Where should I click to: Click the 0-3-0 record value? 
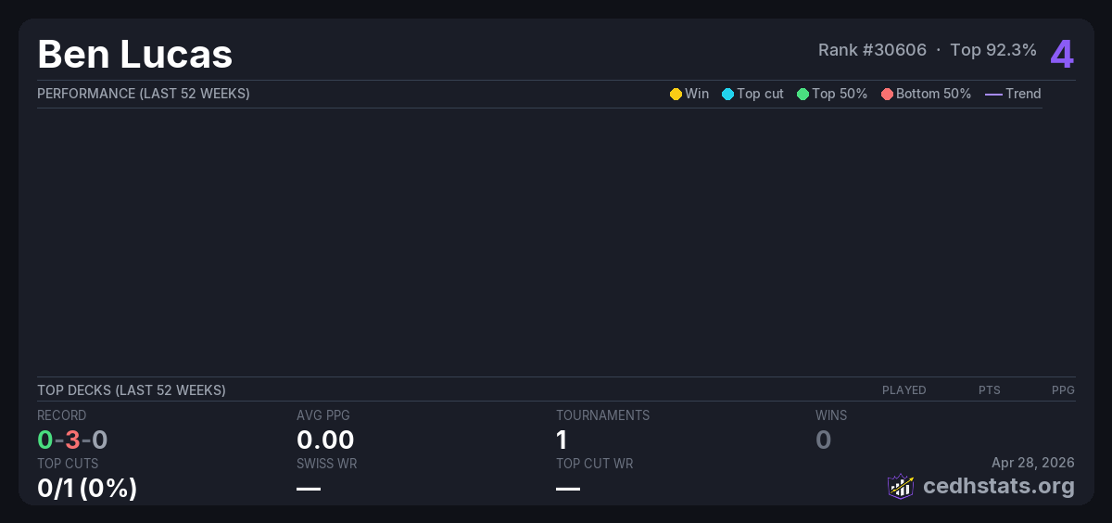72,440
